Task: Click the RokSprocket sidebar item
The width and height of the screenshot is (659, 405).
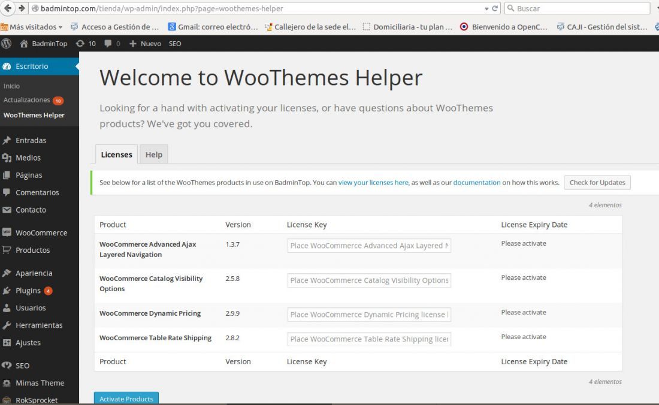Action: 37,400
